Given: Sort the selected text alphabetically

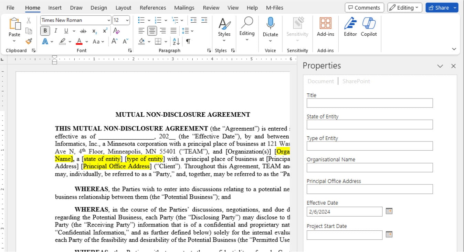Looking at the screenshot, I should coord(176,41).
